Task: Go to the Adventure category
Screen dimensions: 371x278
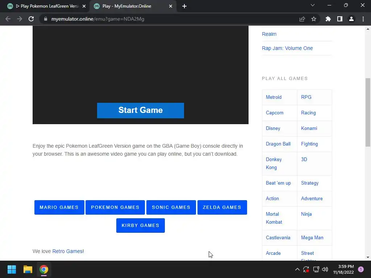Action: (x=312, y=199)
